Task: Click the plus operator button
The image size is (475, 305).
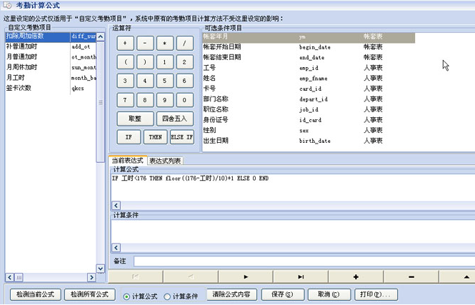Action: coord(126,44)
